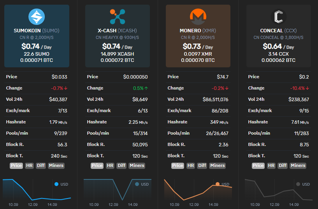Open the X-CASH (XCASH) title link
Viewport: 318px width, 209px height.
click(117, 31)
